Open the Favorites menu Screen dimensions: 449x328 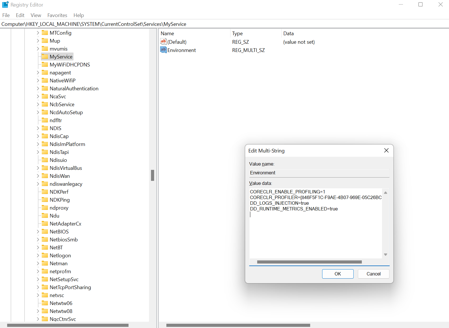click(57, 15)
